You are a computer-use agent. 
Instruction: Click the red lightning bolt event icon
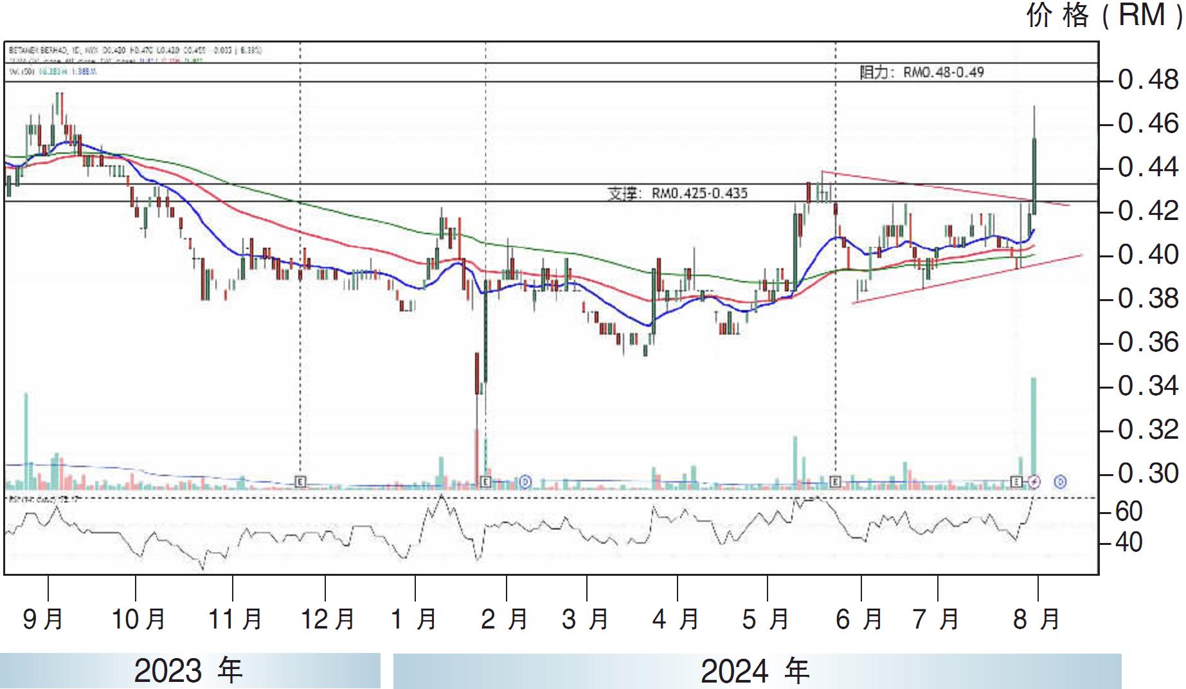pos(1034,481)
